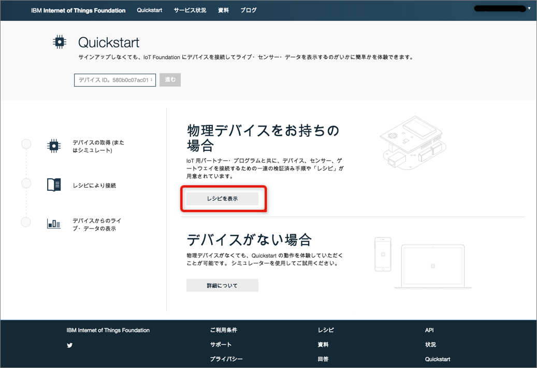Click the large Quickstart page title
Image resolution: width=537 pixels, height=368 pixels.
click(x=109, y=43)
